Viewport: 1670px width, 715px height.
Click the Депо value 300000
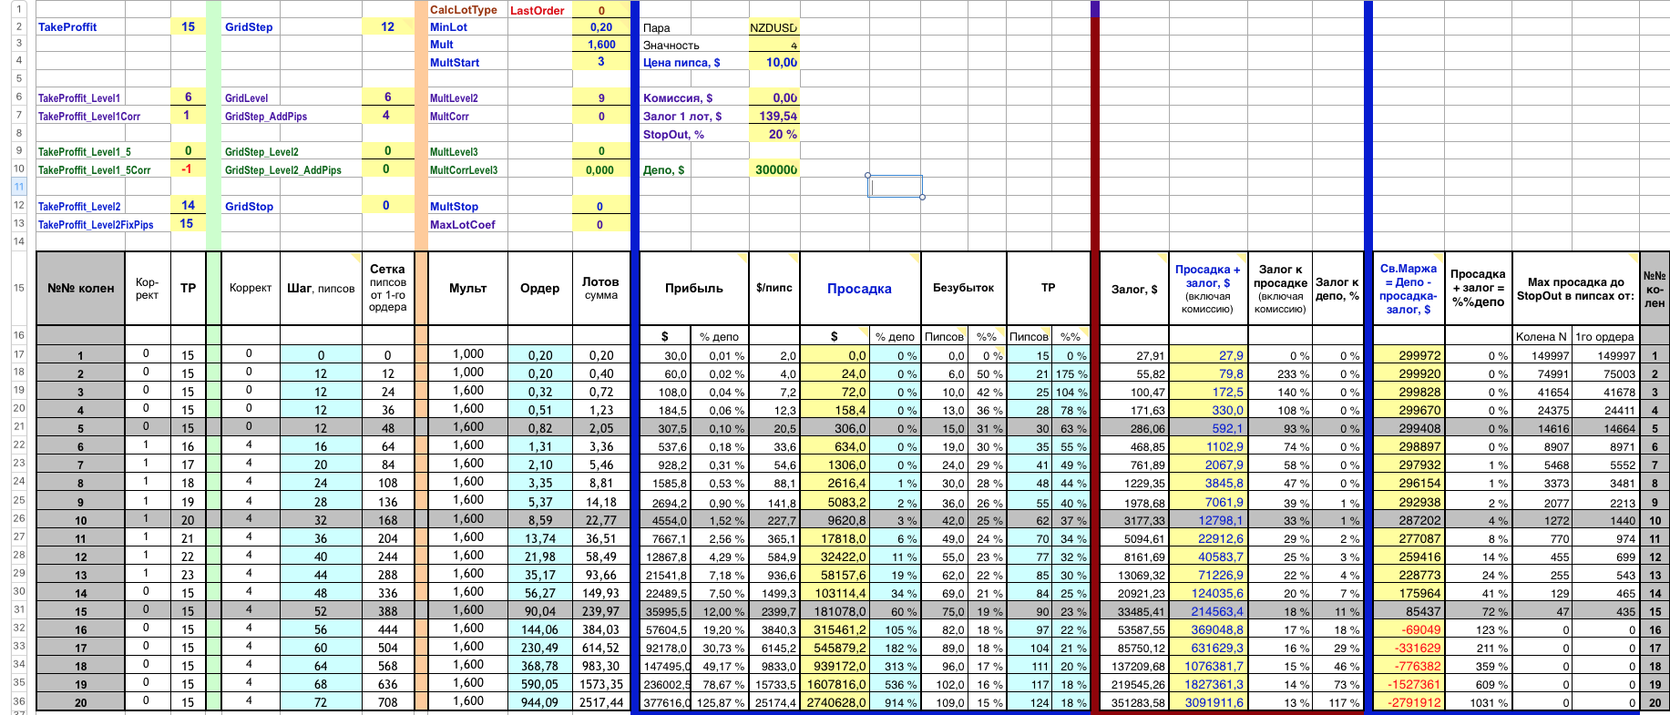click(774, 169)
